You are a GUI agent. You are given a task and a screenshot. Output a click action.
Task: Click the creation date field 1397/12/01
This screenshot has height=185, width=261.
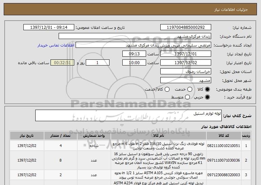186,54
